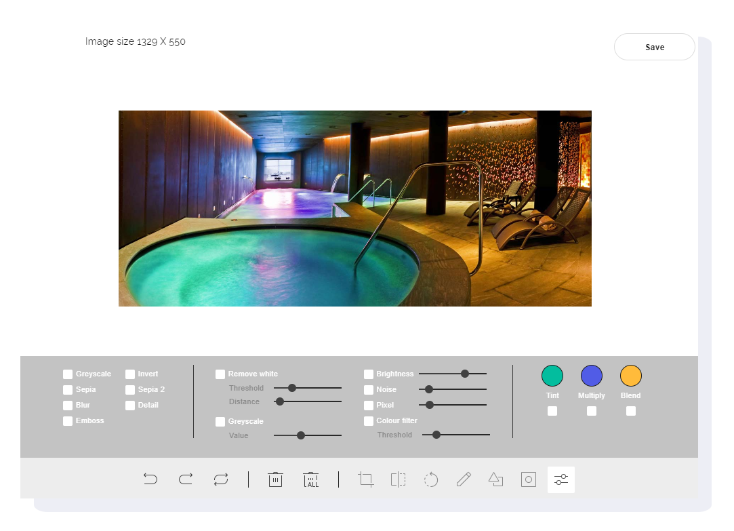Viewport: 734px width, 531px height.
Task: Open the shapes tool
Action: point(496,479)
